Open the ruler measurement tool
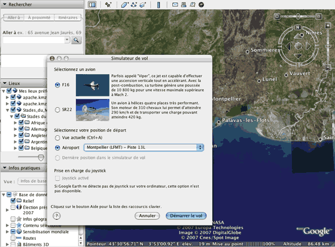Viewport: 335px width, 247px height. click(x=159, y=5)
